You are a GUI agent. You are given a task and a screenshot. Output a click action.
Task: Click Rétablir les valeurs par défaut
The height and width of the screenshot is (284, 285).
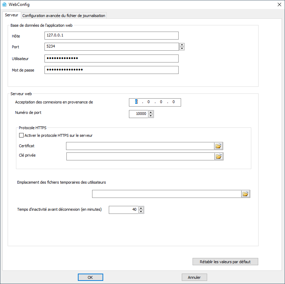click(225, 262)
